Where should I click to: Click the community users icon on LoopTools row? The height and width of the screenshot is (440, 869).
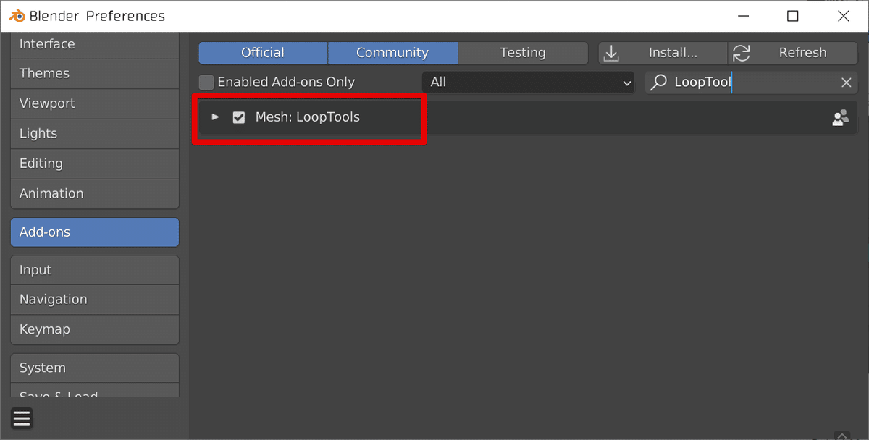point(840,118)
